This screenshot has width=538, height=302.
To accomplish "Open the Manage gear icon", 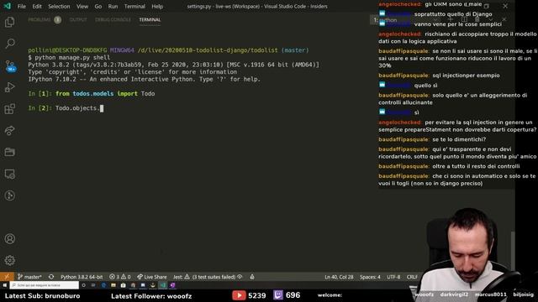I will point(9,260).
